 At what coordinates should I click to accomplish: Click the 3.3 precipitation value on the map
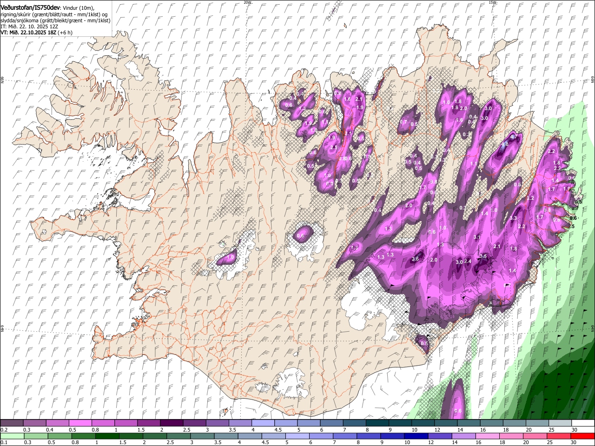coord(514,218)
